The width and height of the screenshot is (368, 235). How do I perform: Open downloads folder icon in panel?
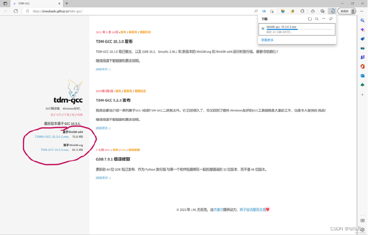coord(310,19)
